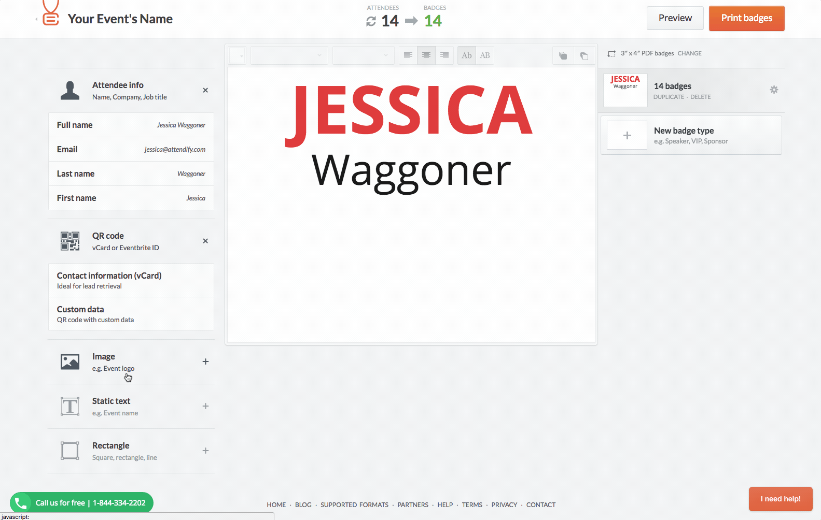Screen dimensions: 821x520
Task: Open the HOME footer link
Action: click(276, 505)
